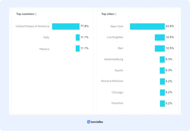Click the 43.8% value label
The image size is (190, 131).
pyautogui.click(x=169, y=26)
